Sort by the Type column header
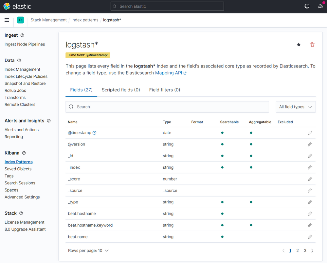Viewport: 327px width, 263px height. click(167, 122)
